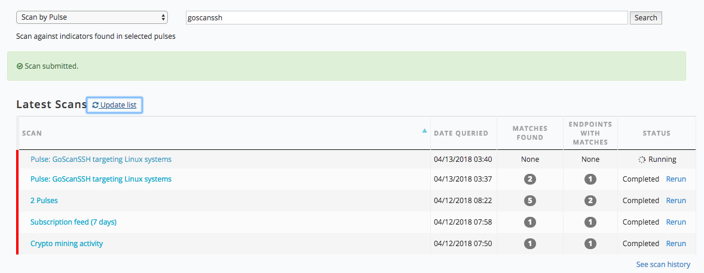Screen dimensions: 704x273
Task: Click the 2 endpoints with matches badge
Action: (590, 201)
